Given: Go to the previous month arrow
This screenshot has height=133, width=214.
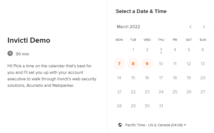Looking at the screenshot, I should pos(190,27).
